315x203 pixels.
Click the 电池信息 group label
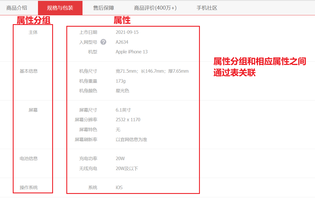click(x=29, y=158)
